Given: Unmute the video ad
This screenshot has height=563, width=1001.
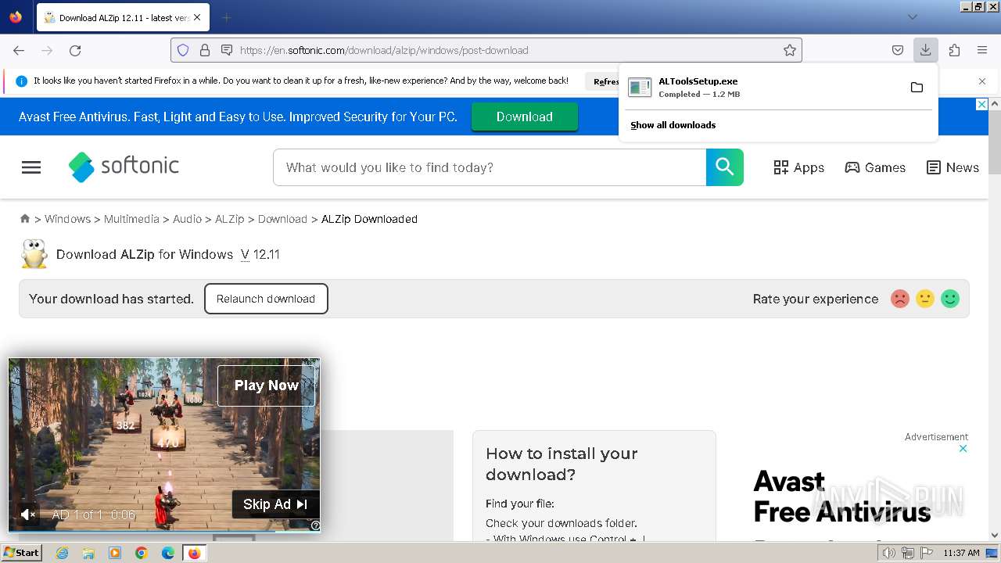Looking at the screenshot, I should pyautogui.click(x=27, y=515).
